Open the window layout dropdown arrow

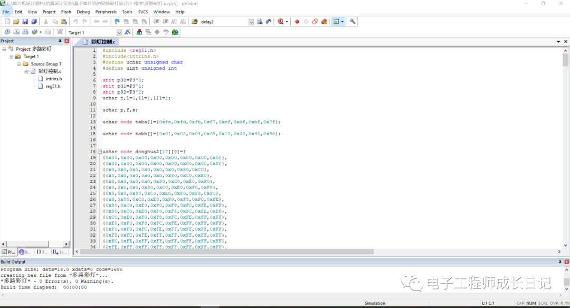[x=342, y=22]
